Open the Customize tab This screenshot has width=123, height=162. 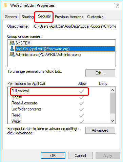click(95, 17)
